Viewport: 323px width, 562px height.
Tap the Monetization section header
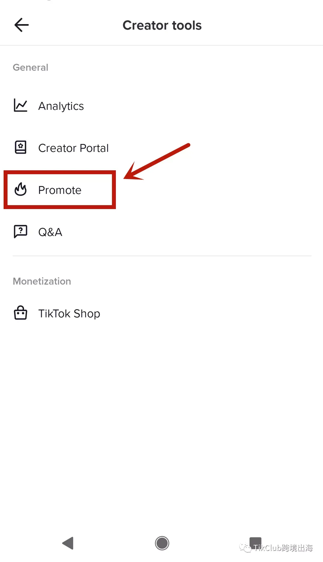click(x=42, y=281)
